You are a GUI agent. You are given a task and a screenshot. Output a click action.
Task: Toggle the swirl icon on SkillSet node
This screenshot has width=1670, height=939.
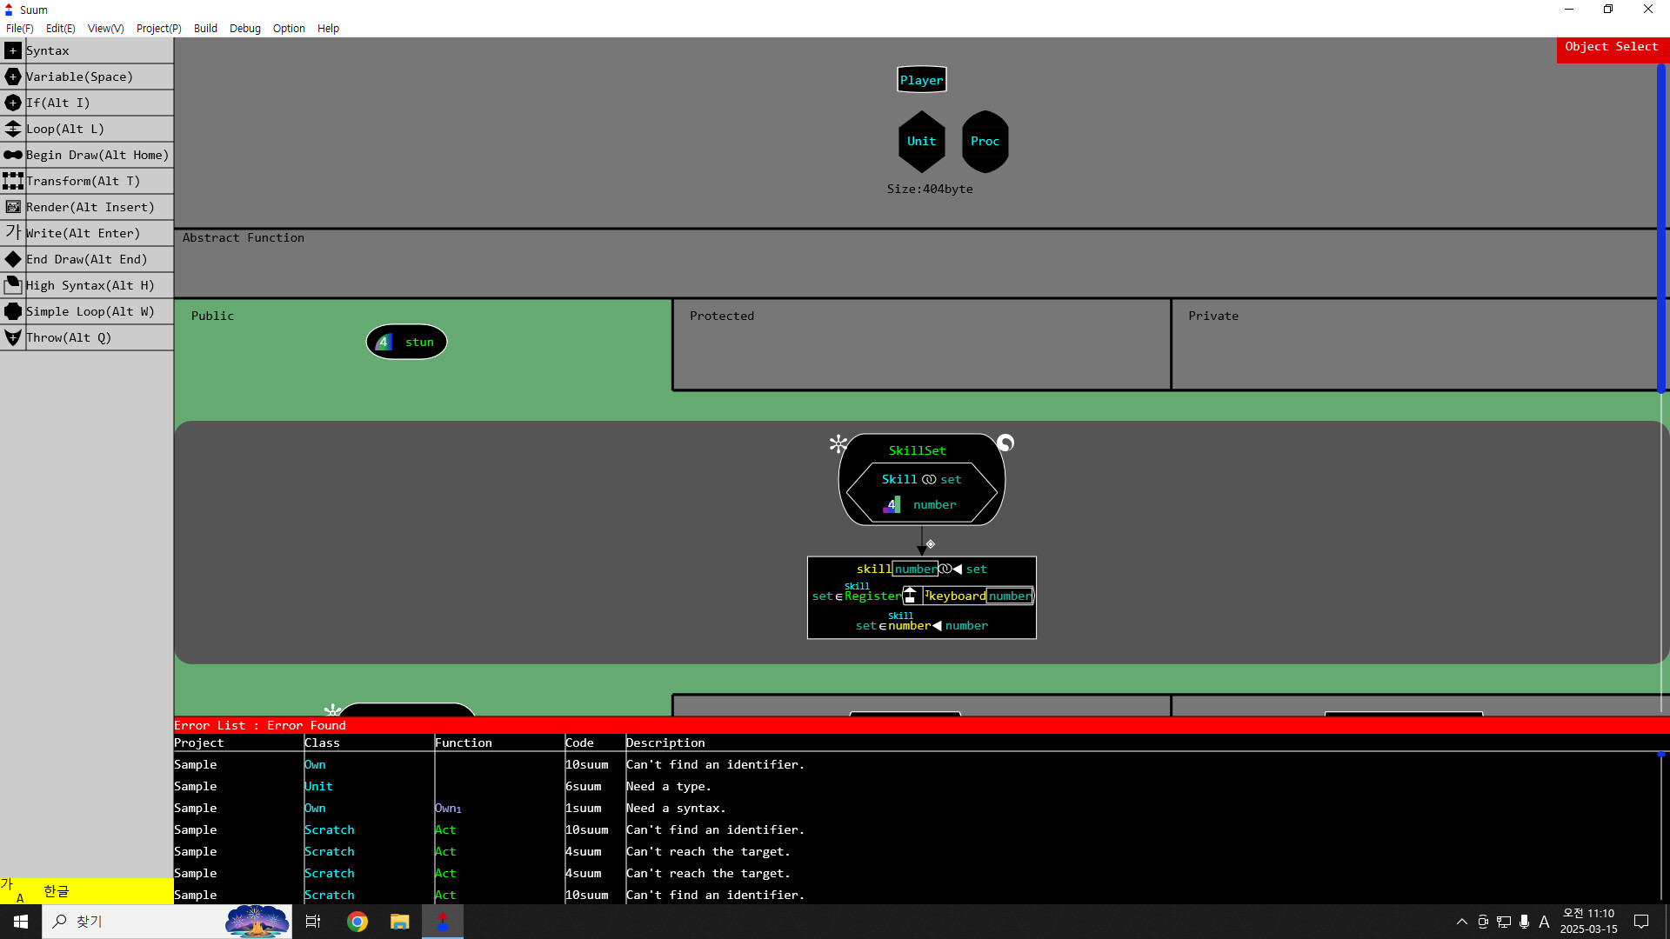(1005, 443)
